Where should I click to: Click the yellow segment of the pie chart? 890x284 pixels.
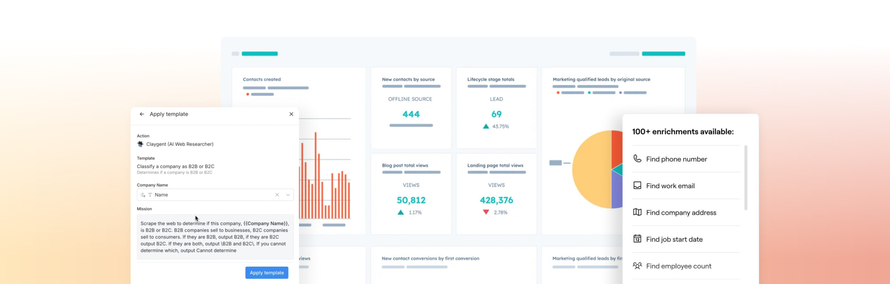pos(591,169)
